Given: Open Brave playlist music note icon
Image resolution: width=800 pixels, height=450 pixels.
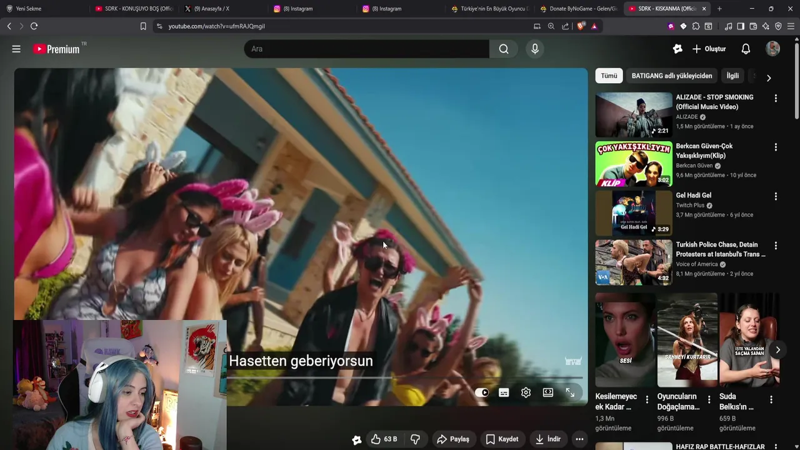Looking at the screenshot, I should point(728,26).
